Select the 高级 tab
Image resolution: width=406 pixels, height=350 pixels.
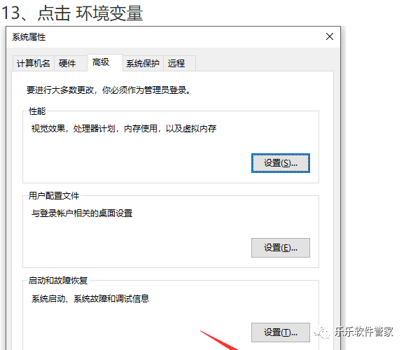(104, 62)
